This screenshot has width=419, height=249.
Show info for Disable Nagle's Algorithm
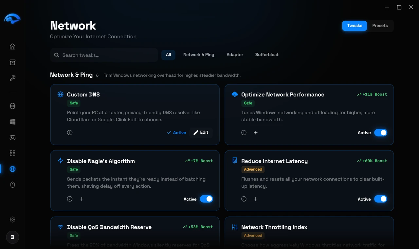pyautogui.click(x=70, y=199)
